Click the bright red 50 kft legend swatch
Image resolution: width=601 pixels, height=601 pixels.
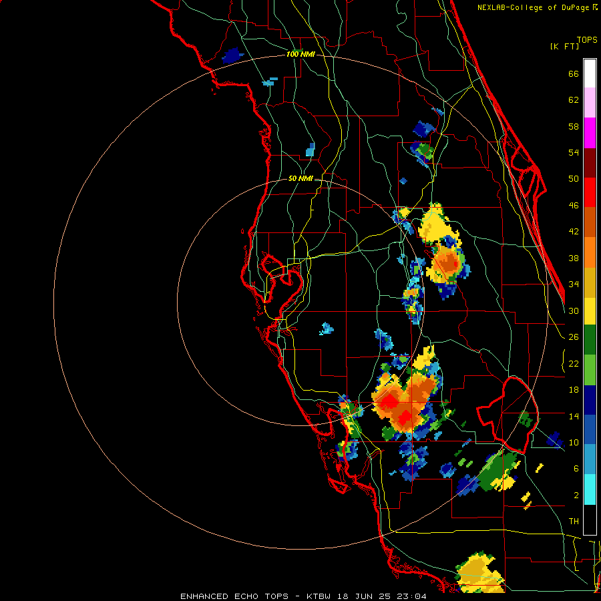(590, 192)
